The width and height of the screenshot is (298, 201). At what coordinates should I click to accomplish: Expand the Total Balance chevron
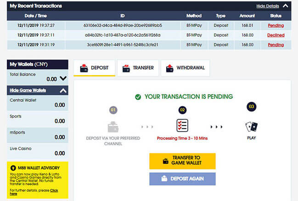click(x=63, y=79)
